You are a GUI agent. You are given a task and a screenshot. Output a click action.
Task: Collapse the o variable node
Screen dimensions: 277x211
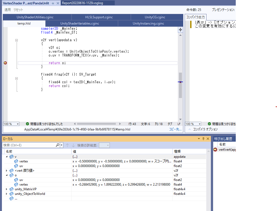click(x=7, y=175)
